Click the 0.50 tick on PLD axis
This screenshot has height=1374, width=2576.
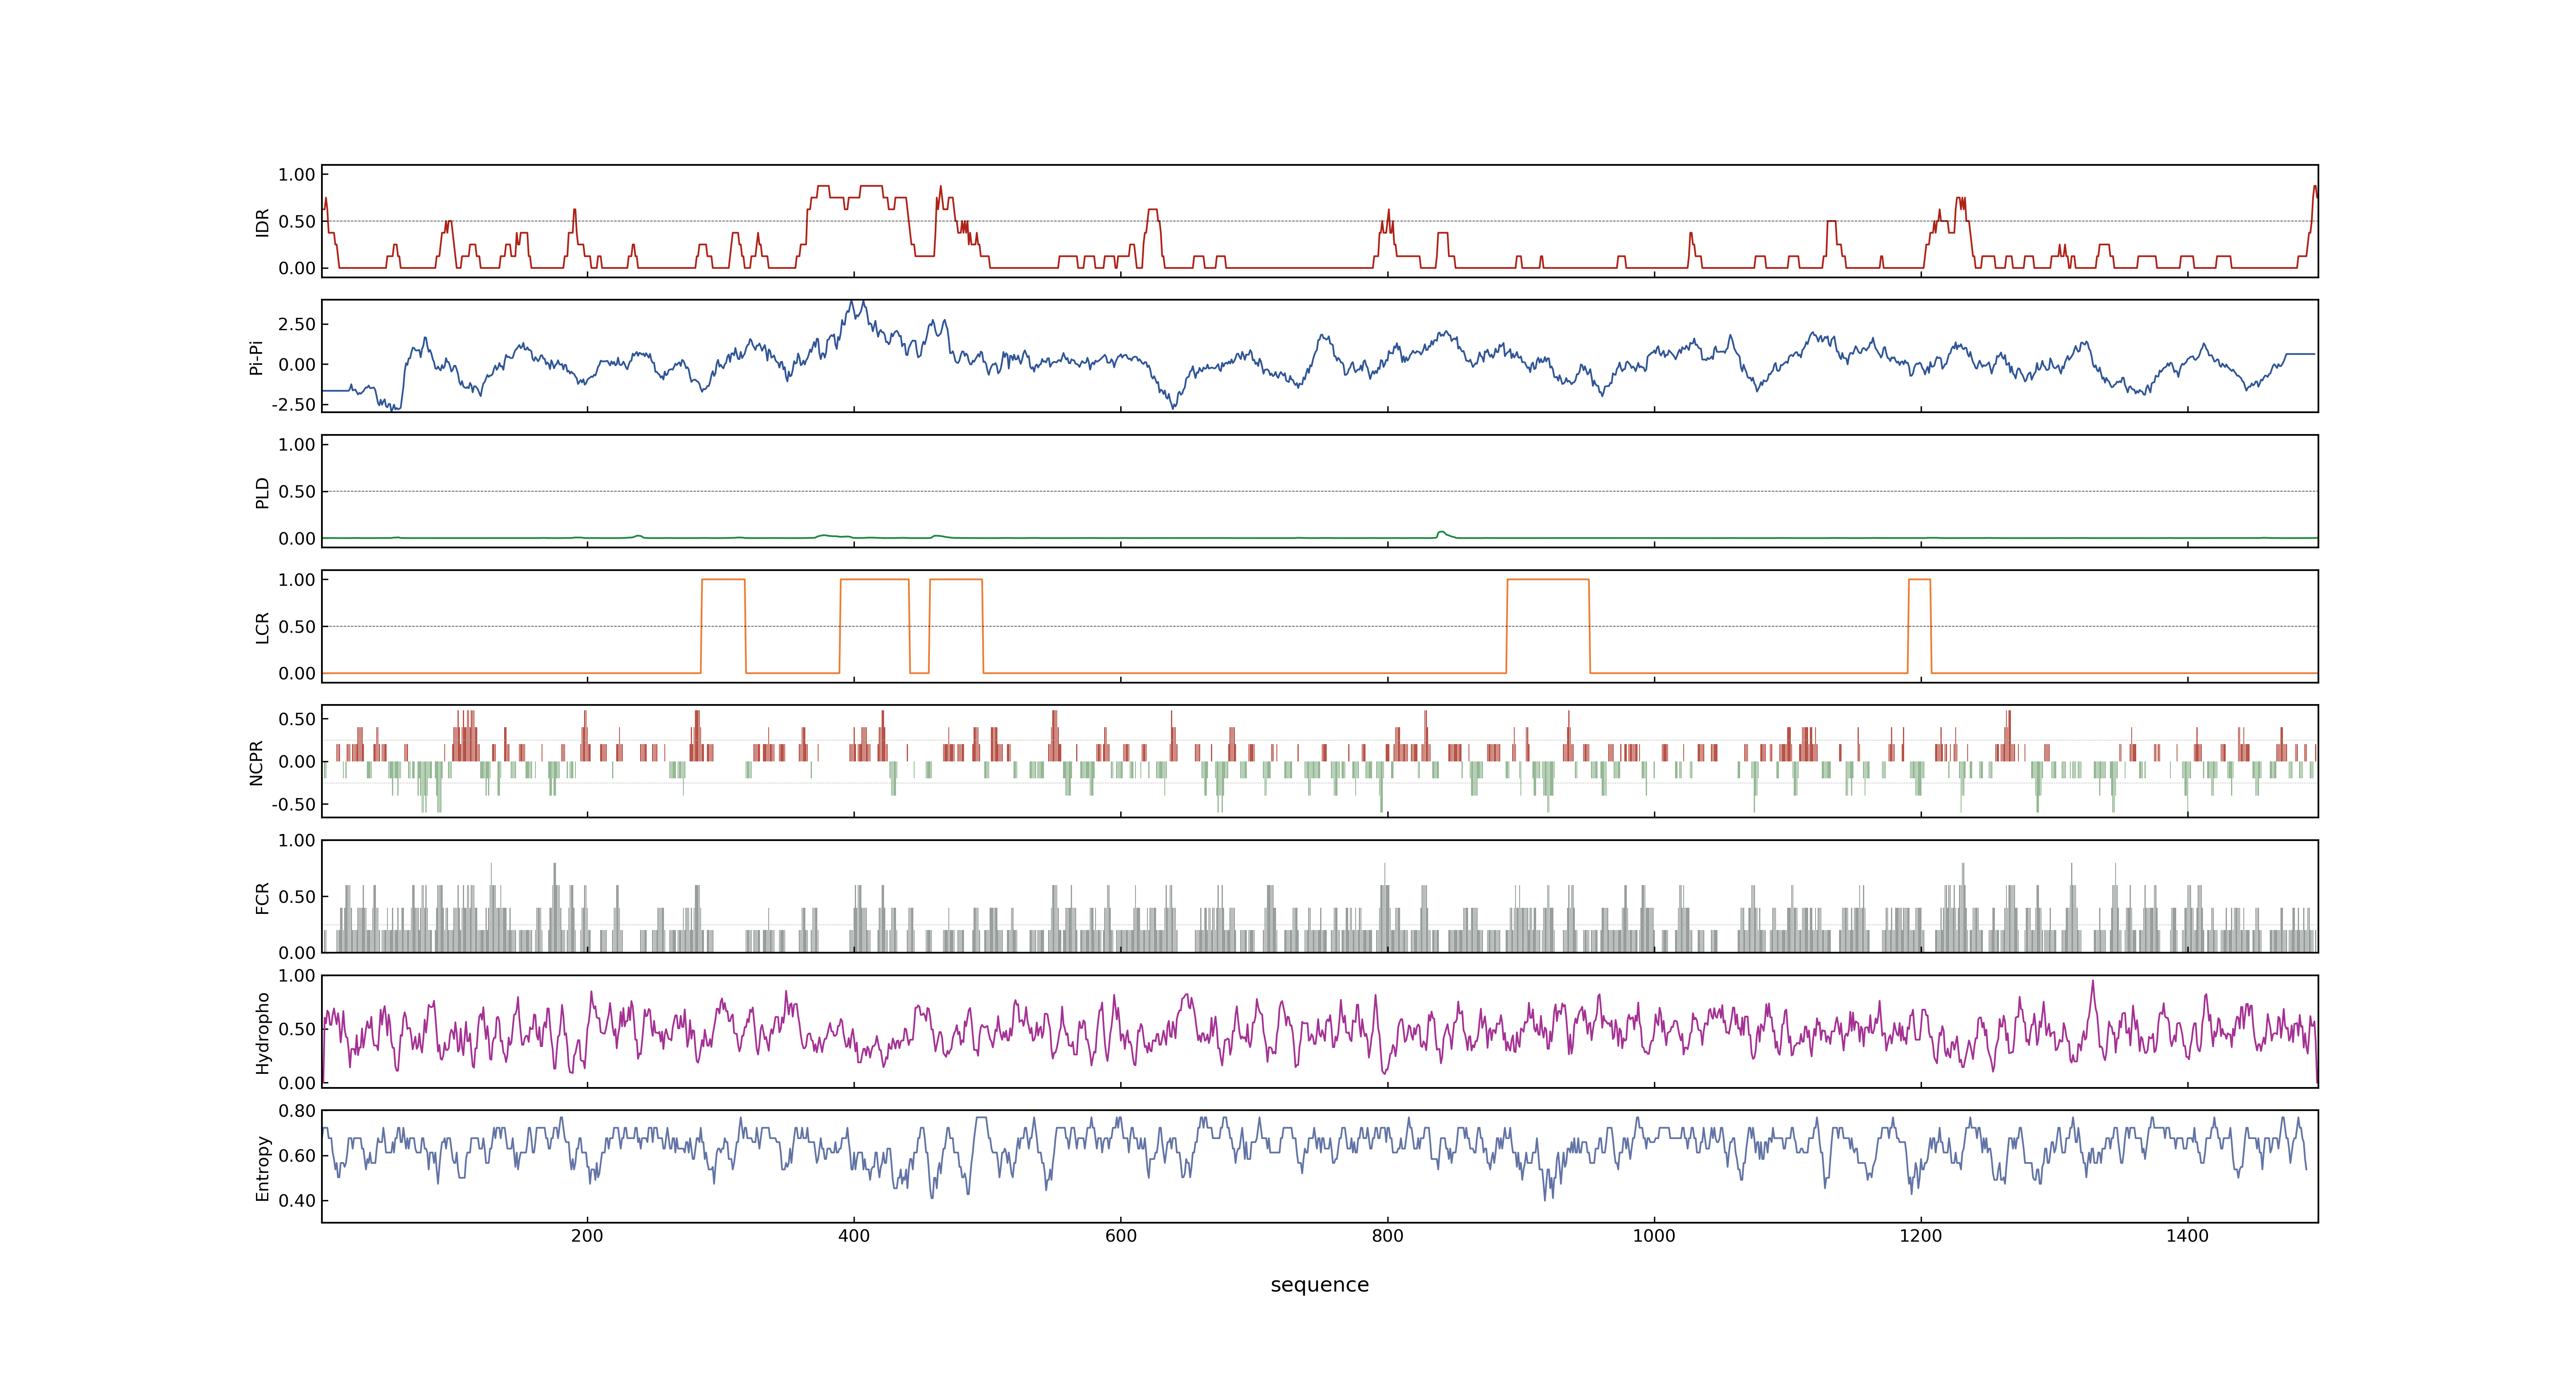tap(297, 492)
